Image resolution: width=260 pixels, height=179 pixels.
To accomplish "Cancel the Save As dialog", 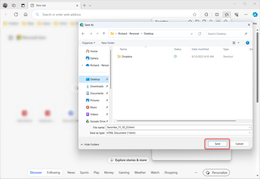I will coord(239,144).
